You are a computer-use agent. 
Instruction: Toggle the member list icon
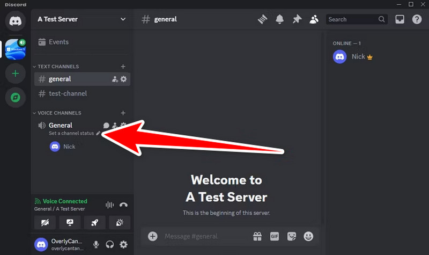314,19
